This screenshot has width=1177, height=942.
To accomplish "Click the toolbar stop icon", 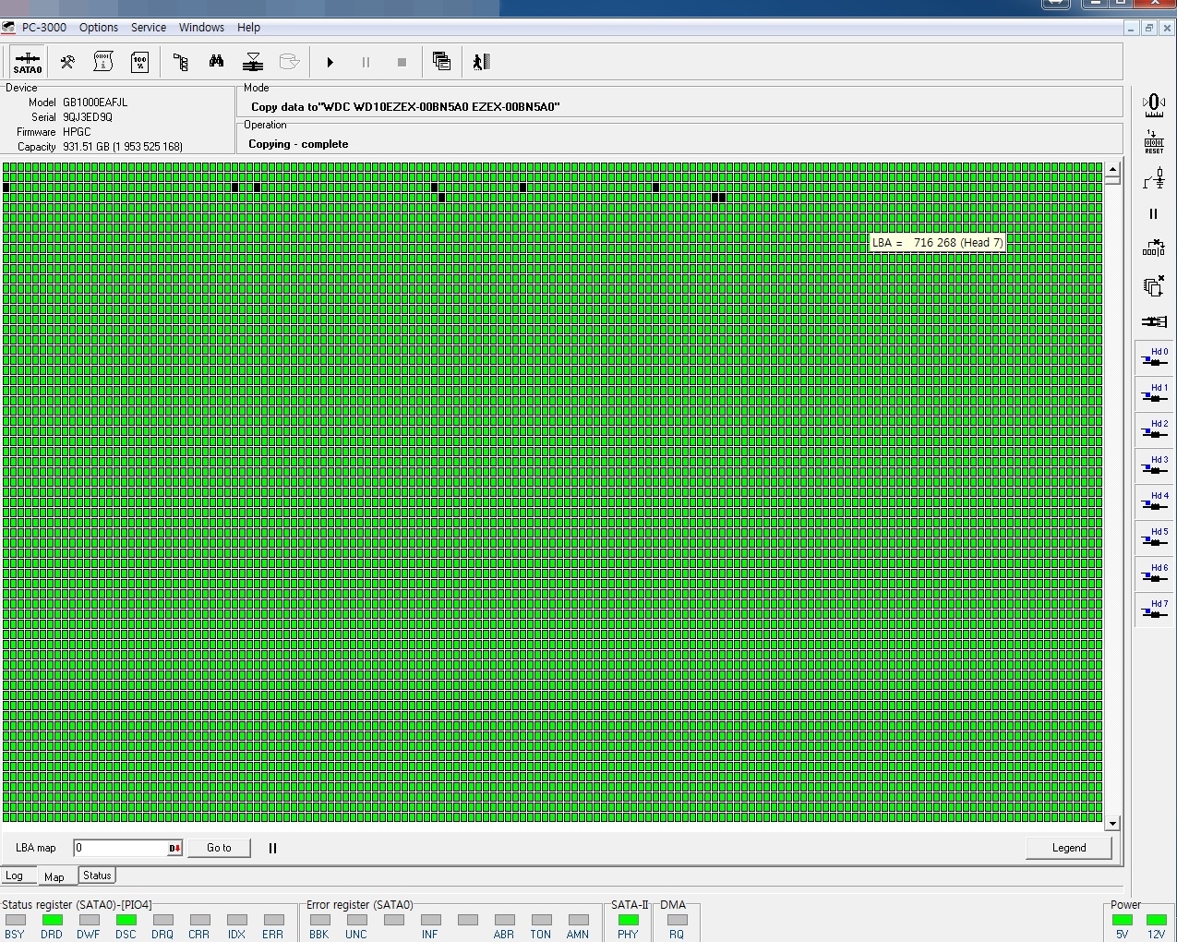I will [402, 63].
